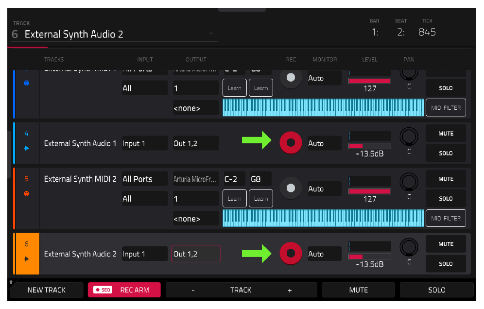
Task: Open highlighted Out 1,2 field on Audio 2 track
Action: tap(196, 254)
